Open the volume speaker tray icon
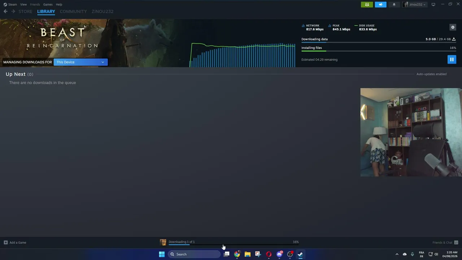Viewport: 462px width, 260px height. click(x=436, y=254)
